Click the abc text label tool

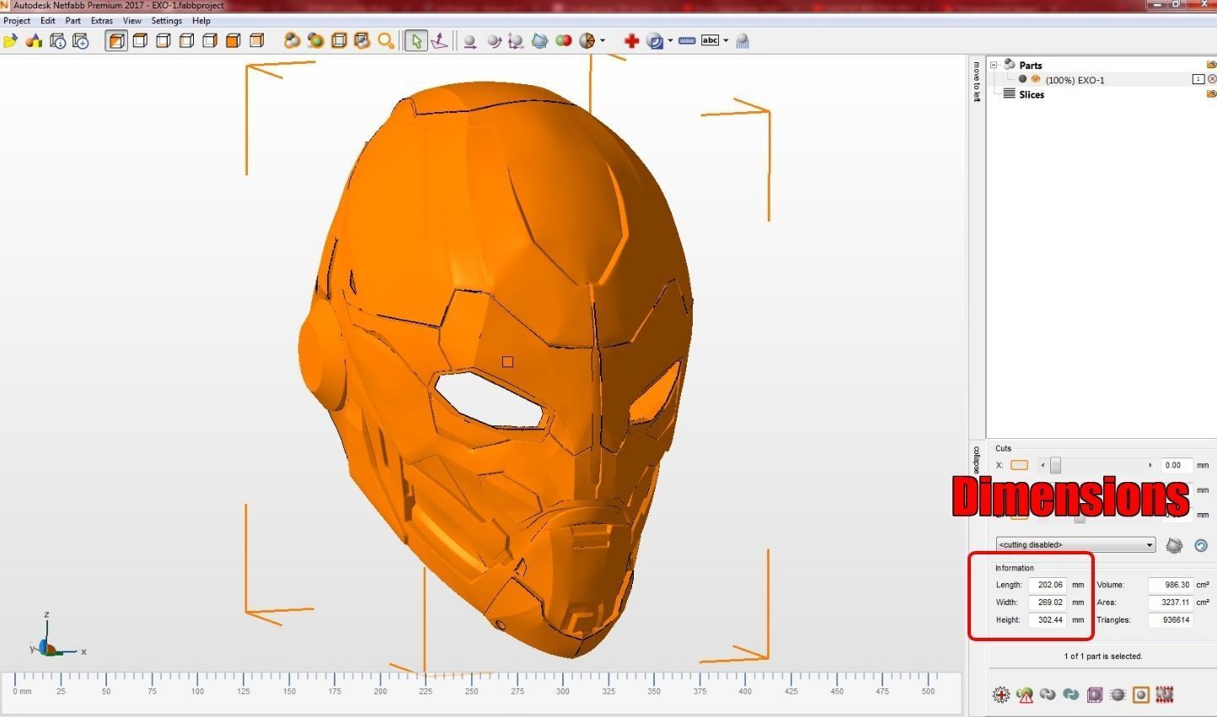(710, 40)
